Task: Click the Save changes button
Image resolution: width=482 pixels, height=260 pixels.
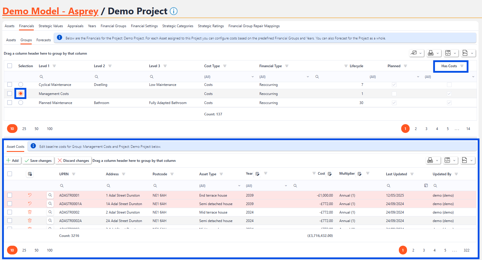Action: pos(38,161)
